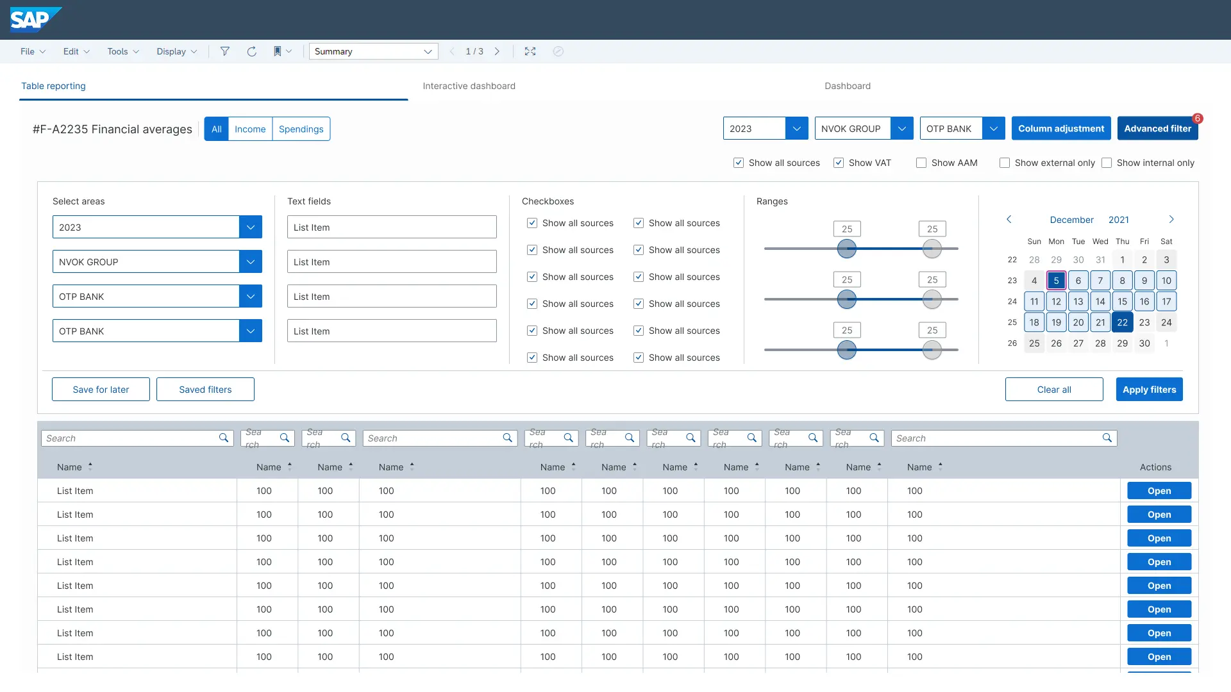The width and height of the screenshot is (1231, 692).
Task: Click the fullscreen expand icon
Action: click(x=530, y=51)
